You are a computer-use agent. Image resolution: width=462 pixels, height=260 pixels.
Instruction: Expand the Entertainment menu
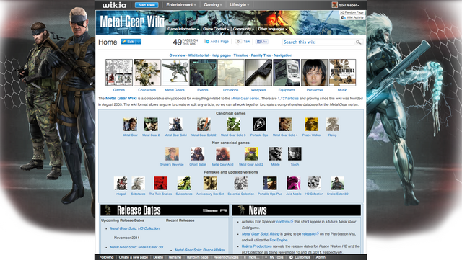point(181,5)
